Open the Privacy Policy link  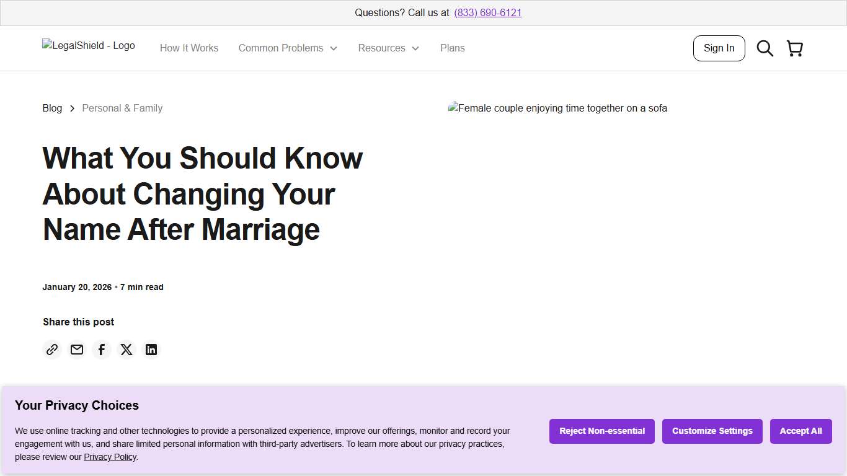click(x=110, y=457)
